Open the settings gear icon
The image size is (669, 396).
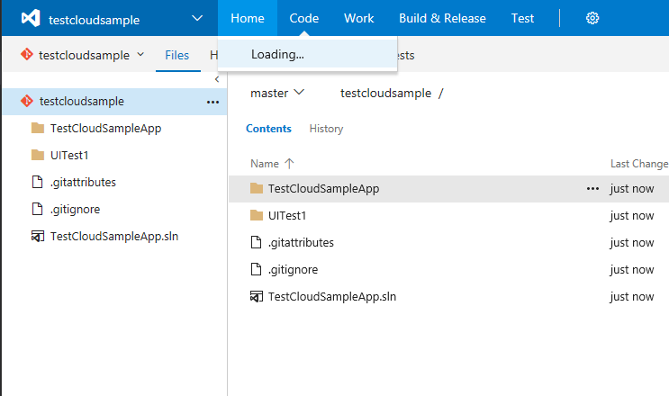[x=592, y=18]
